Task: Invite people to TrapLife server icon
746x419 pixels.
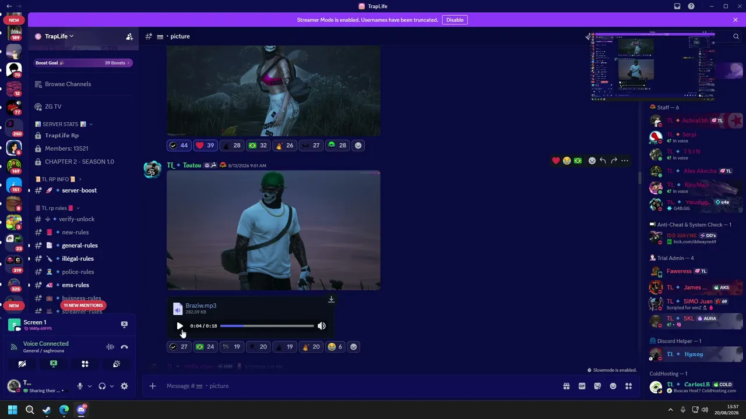Action: coord(129,36)
